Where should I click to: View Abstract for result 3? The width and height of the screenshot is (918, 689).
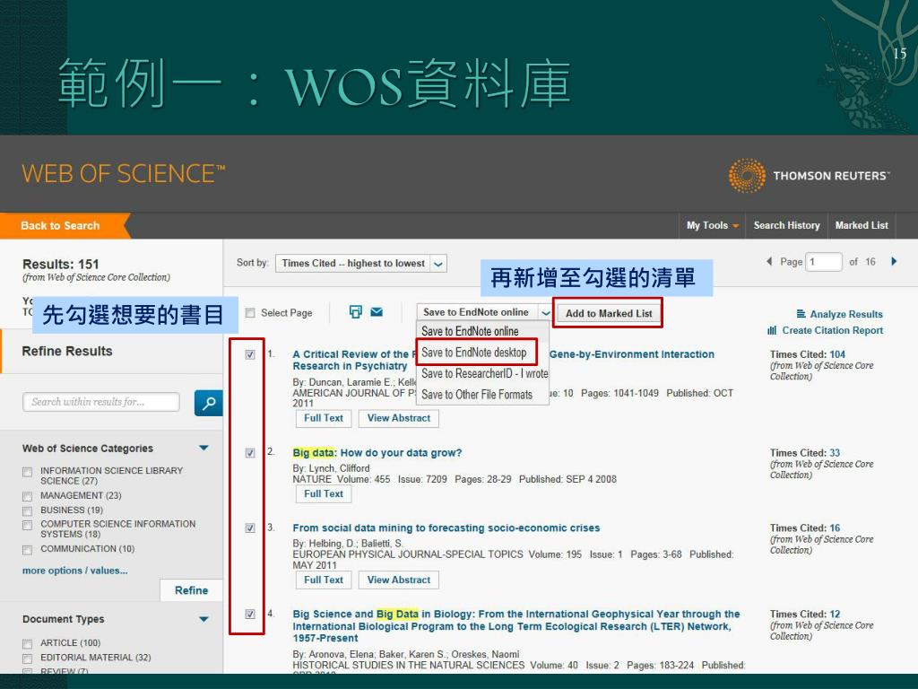(399, 580)
